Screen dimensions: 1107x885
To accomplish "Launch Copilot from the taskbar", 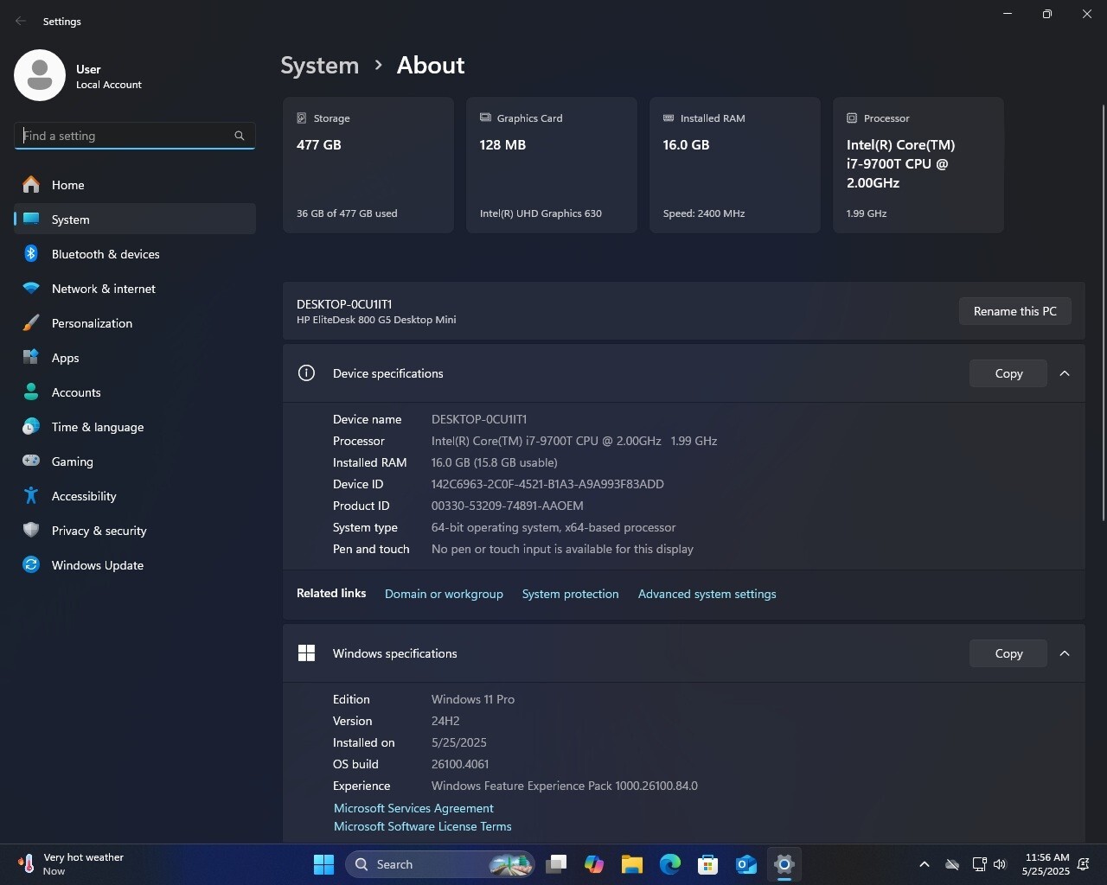I will pyautogui.click(x=594, y=864).
